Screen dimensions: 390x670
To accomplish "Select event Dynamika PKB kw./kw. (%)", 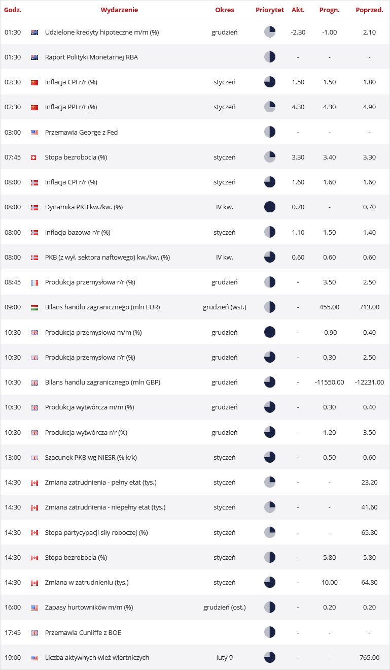I will [84, 207].
